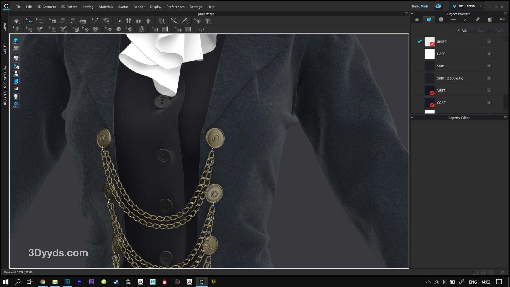Image resolution: width=510 pixels, height=287 pixels.
Task: Click the scene list tab in Object Browser
Action: pyautogui.click(x=416, y=20)
